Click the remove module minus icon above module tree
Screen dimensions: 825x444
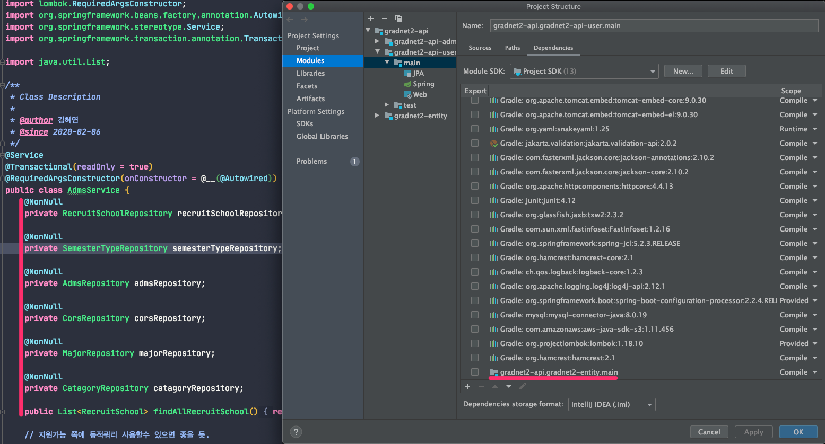(385, 19)
